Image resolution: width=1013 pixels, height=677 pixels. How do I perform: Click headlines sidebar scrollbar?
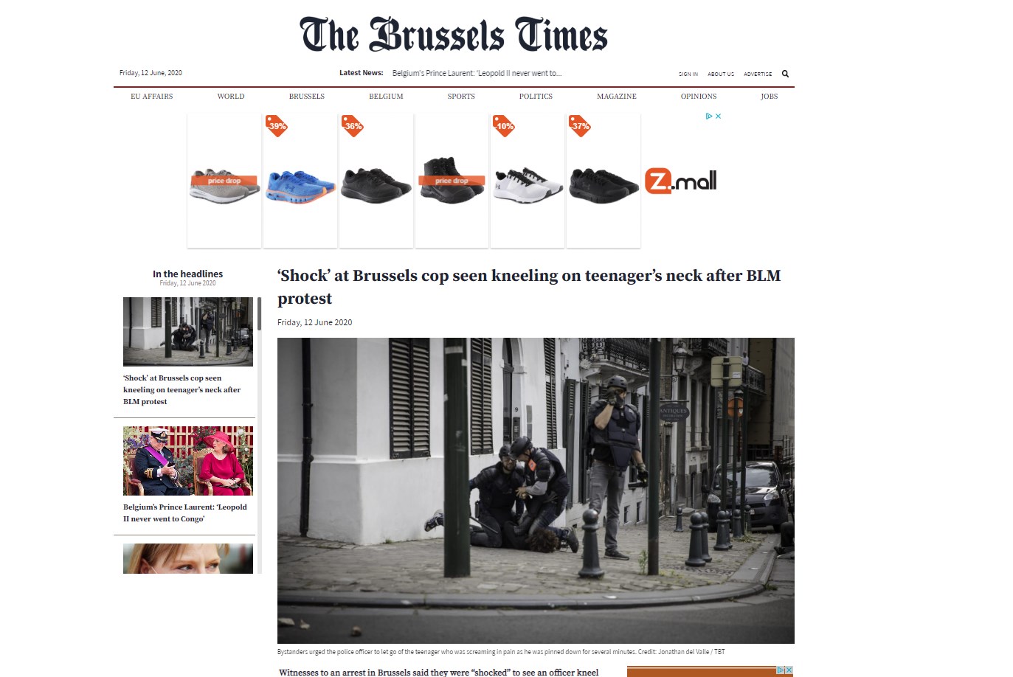click(259, 313)
